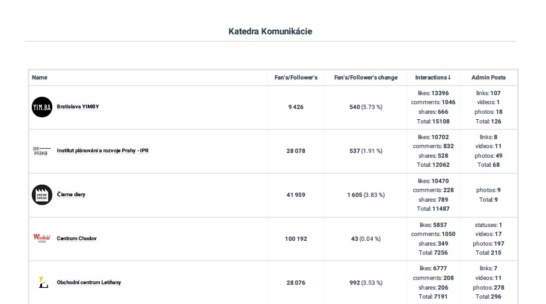Click the Bratislava YIMBY logo icon
This screenshot has width=546, height=304.
pos(42,107)
